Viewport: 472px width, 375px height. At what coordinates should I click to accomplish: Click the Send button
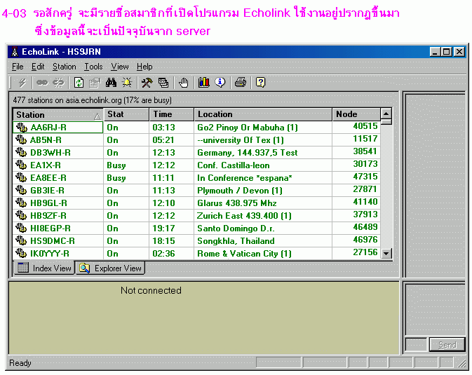447,345
